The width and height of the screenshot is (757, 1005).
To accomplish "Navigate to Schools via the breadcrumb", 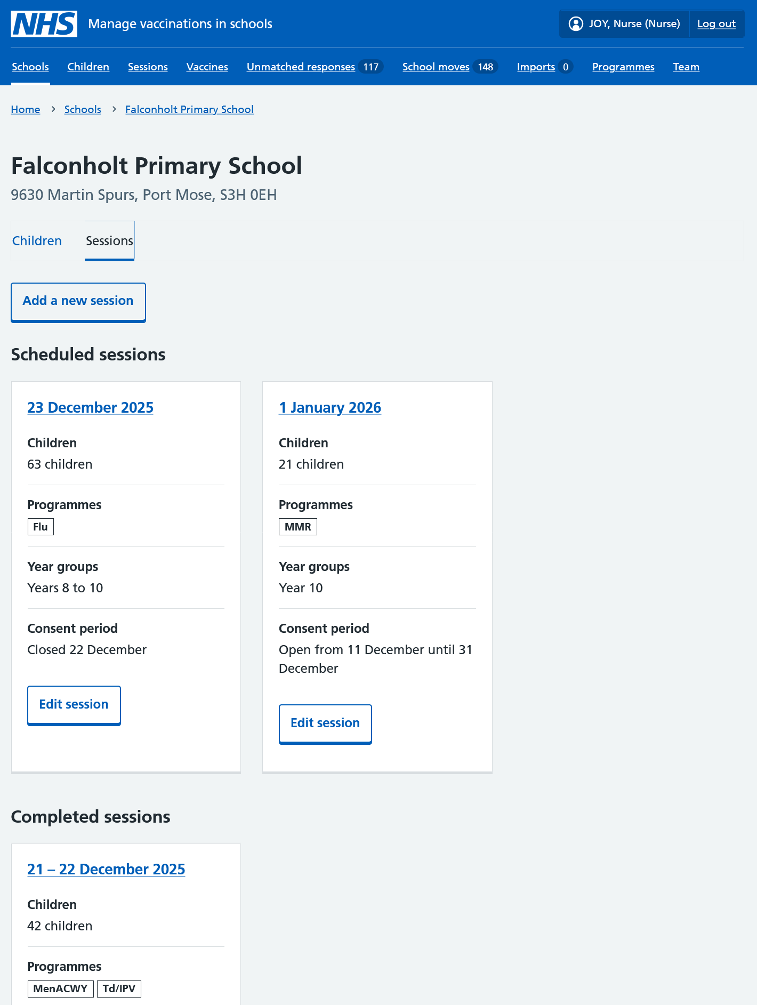I will [83, 109].
